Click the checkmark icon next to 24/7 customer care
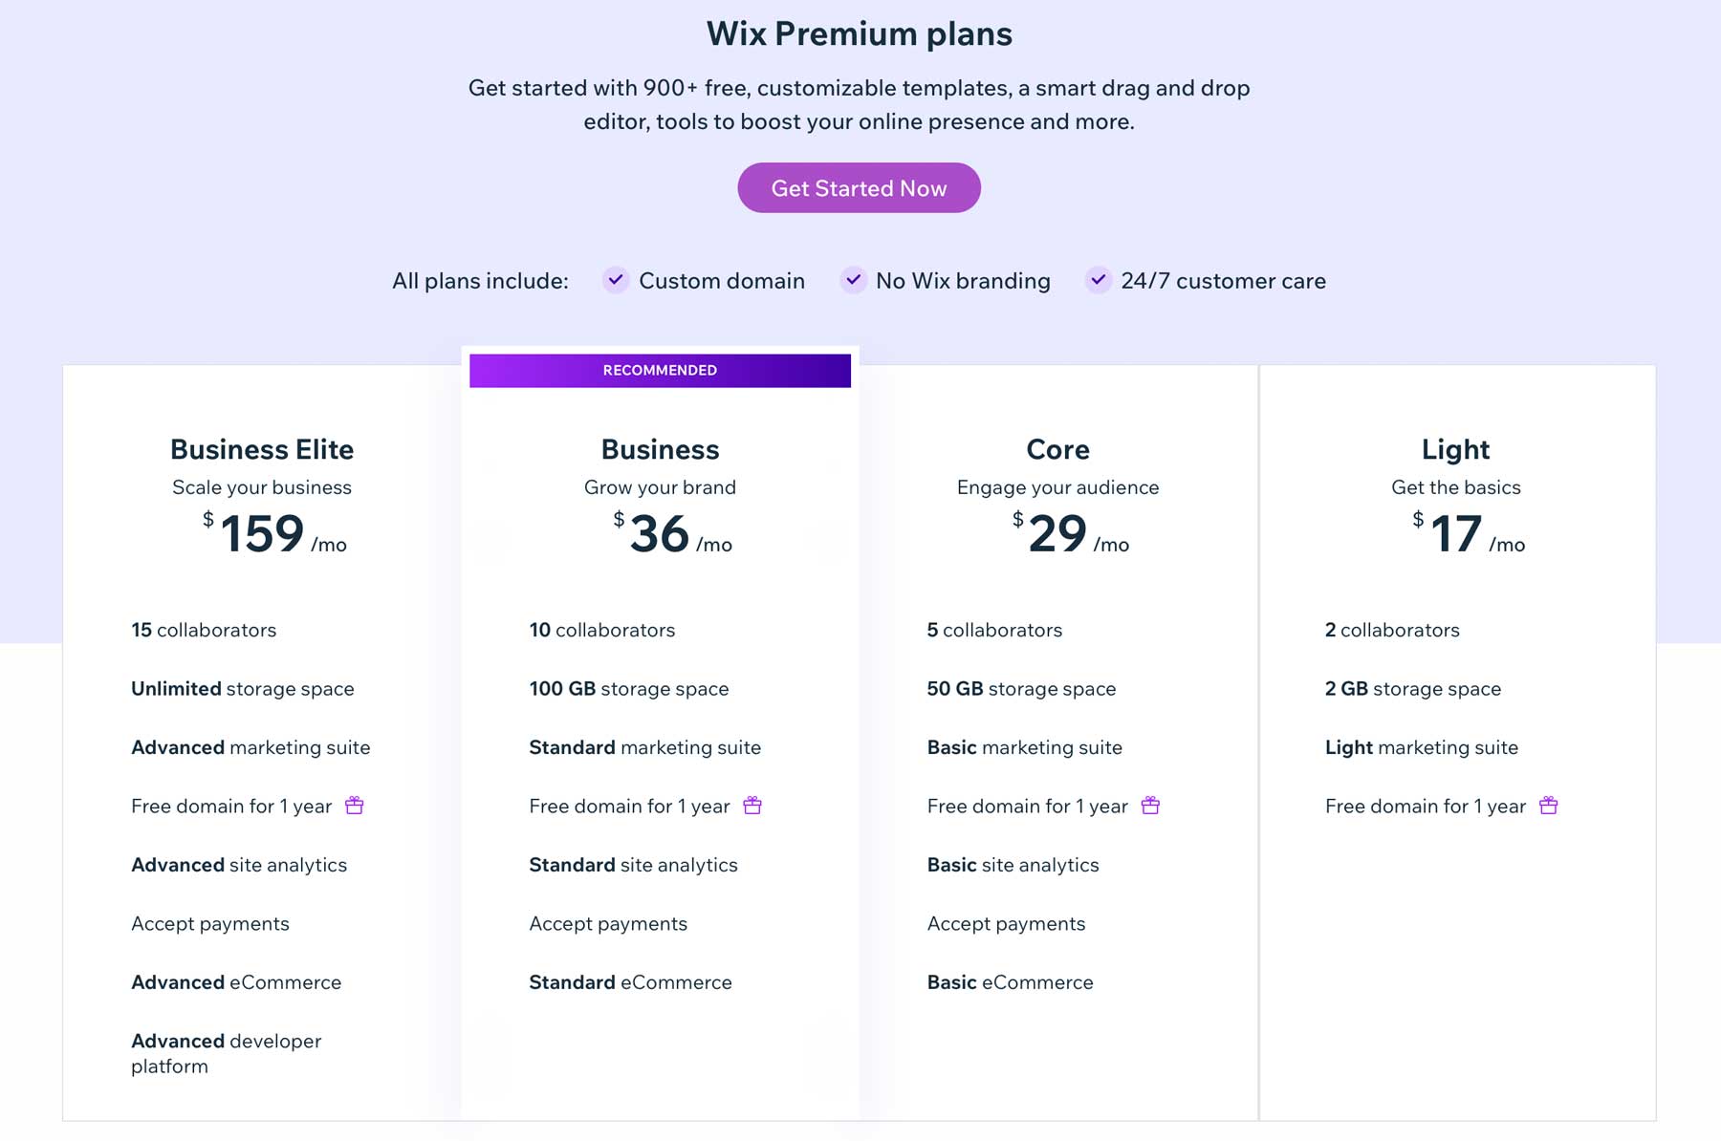1721x1141 pixels. coord(1098,280)
